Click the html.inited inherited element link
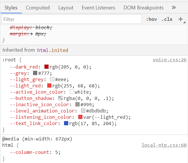Viewport: 188px width, 163px height. tap(53, 50)
